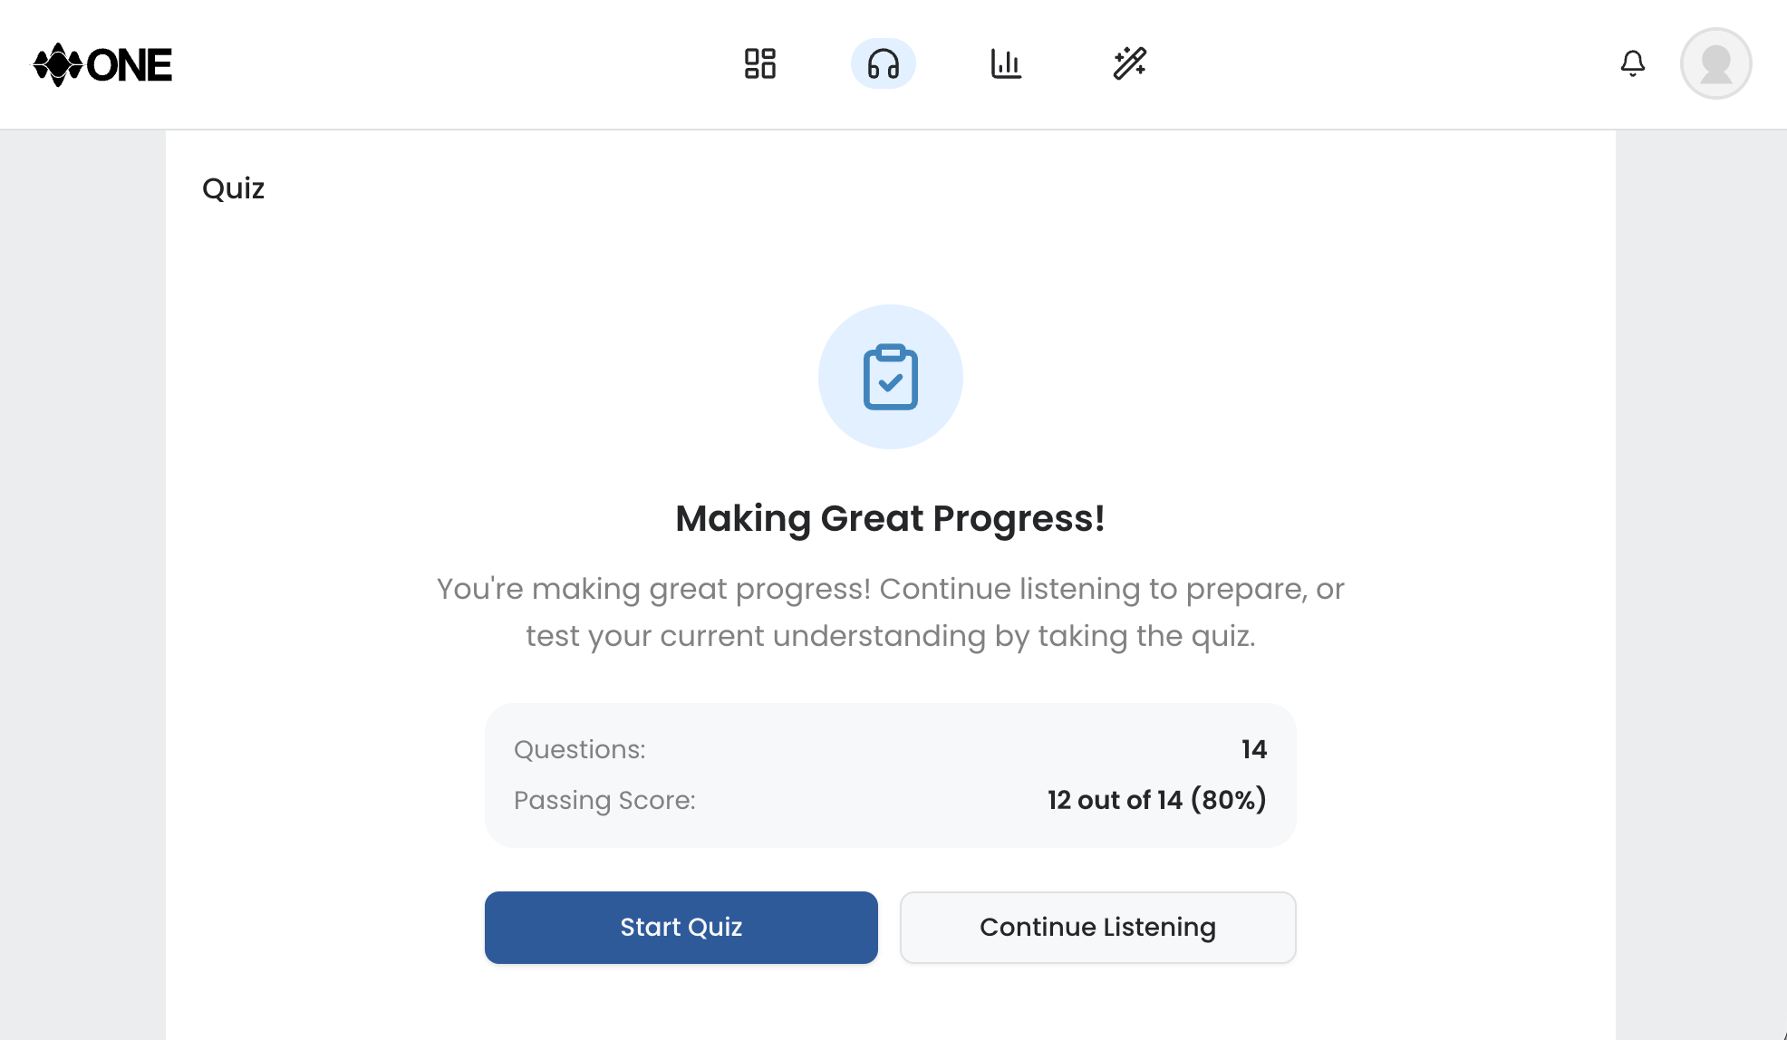Click the magic wand AI tools icon
Image resolution: width=1787 pixels, height=1040 pixels.
tap(1131, 63)
